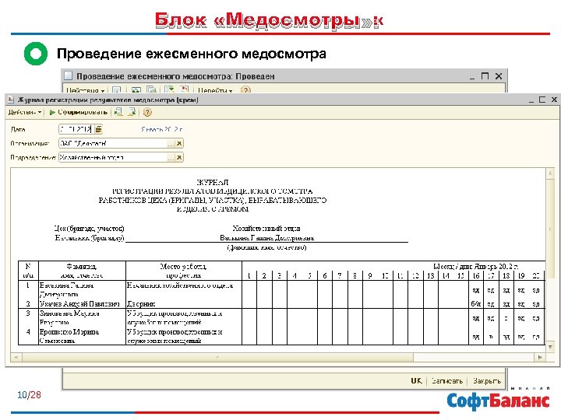Screen dimensions: 561x420
Task: Click the Закрыть button
Action: 486,380
